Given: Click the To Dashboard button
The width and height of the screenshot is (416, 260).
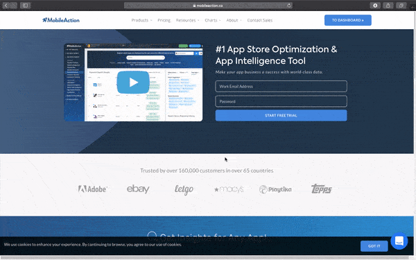Looking at the screenshot, I should coord(348,20).
